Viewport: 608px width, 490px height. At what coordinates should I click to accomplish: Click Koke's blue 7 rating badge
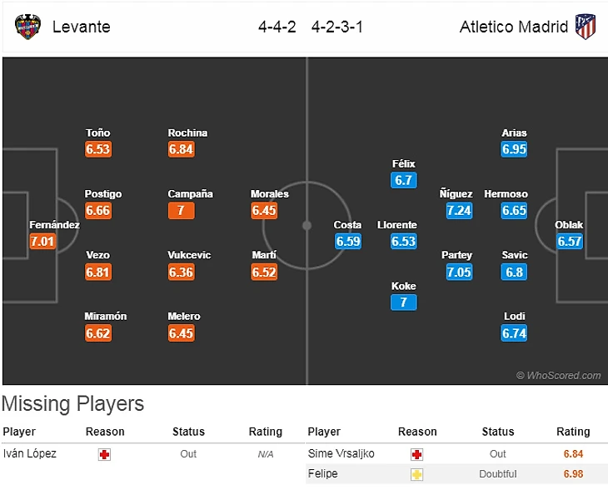[x=403, y=302]
